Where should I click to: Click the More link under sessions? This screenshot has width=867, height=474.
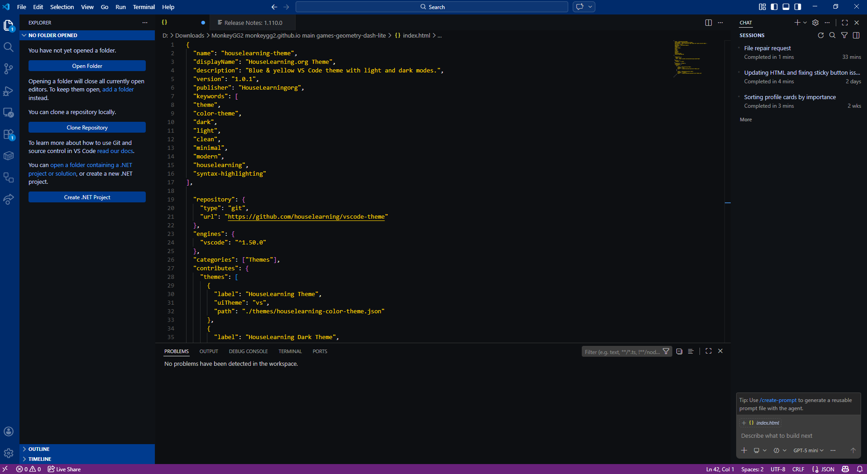[x=746, y=120]
